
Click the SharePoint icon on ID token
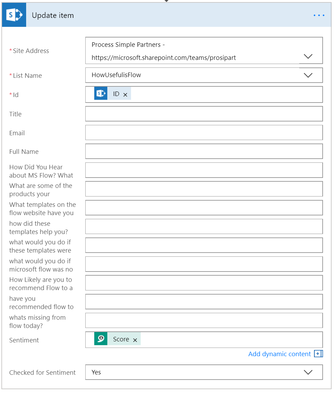click(101, 94)
